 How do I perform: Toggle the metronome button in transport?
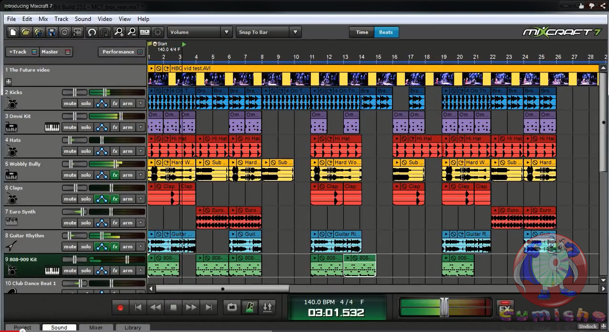pos(250,307)
